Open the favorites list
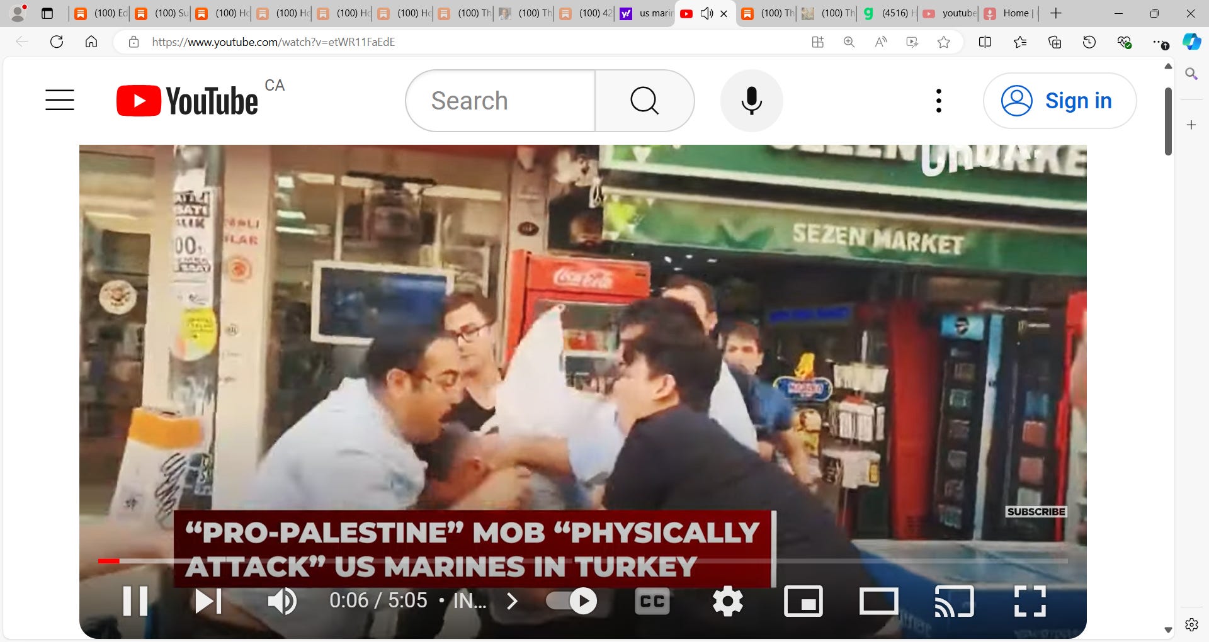 pos(1020,42)
